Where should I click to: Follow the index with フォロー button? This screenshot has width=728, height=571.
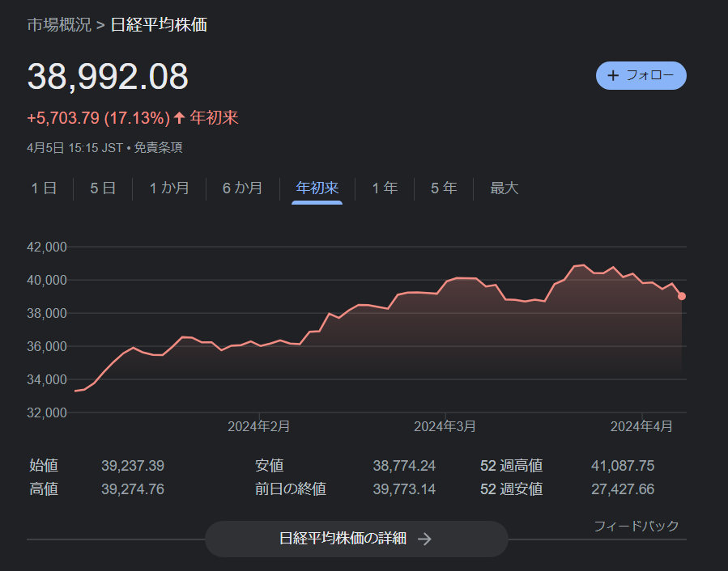(641, 75)
